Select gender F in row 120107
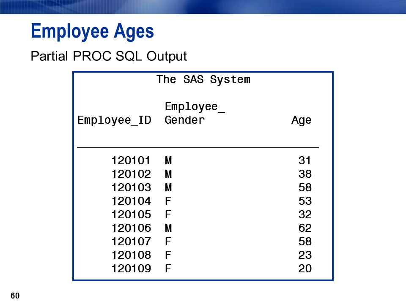406x304 pixels. tap(168, 242)
